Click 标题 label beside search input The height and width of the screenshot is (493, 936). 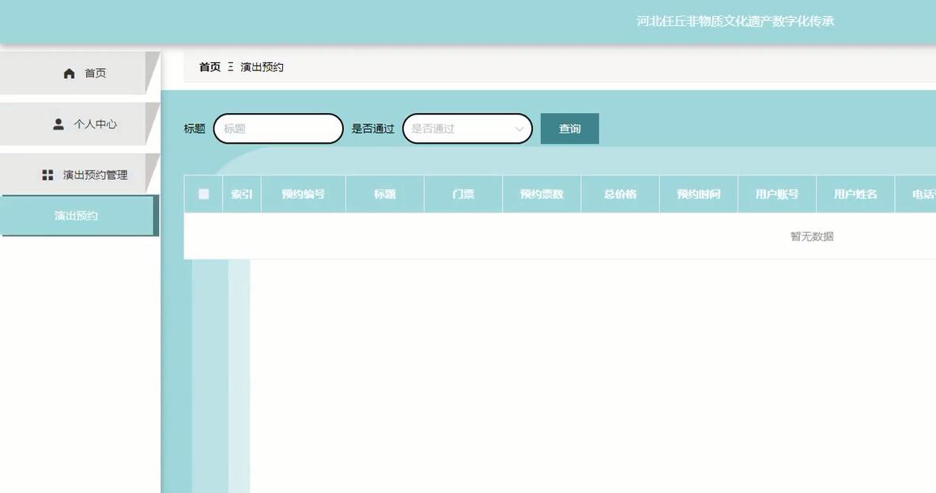pyautogui.click(x=194, y=128)
